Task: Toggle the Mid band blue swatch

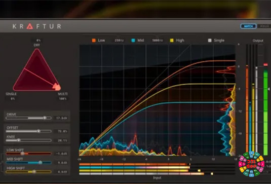Action: pos(133,41)
